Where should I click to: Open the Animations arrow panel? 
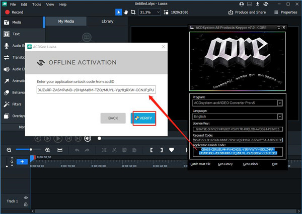pos(13,81)
